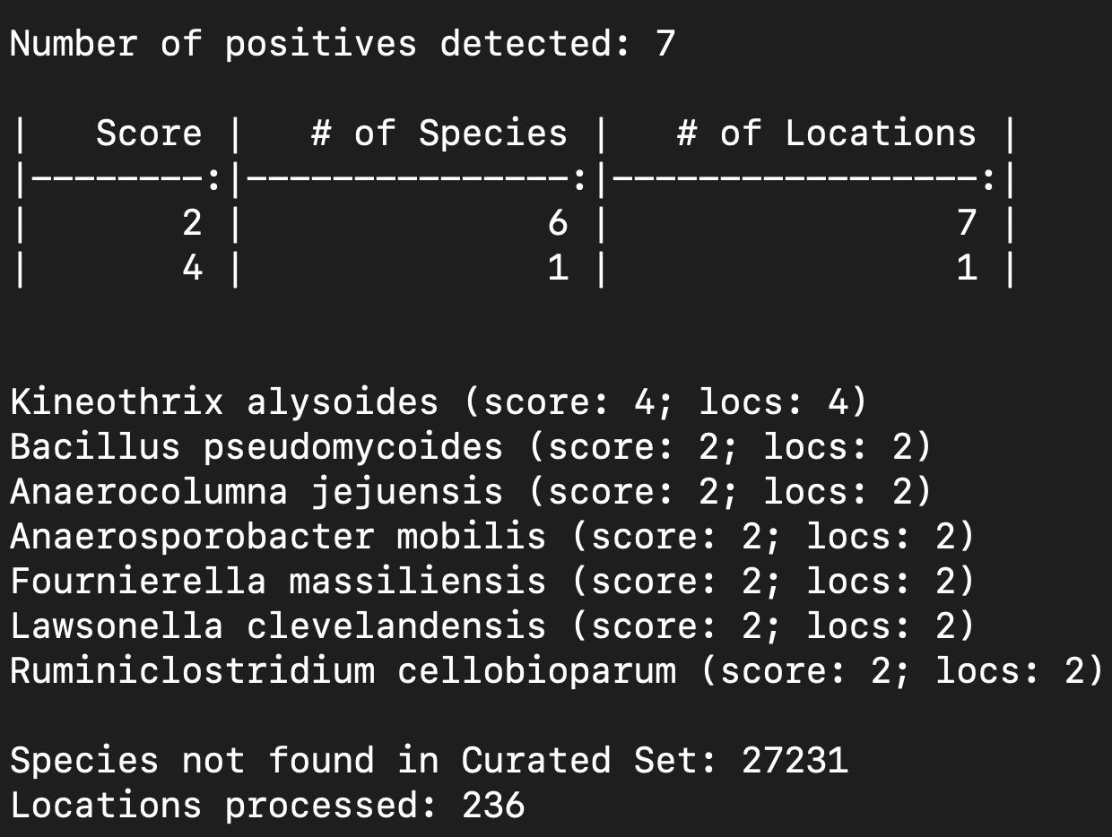Click the Bacillus pseudomycoides line
Viewport: 1112px width, 837px height.
(472, 447)
